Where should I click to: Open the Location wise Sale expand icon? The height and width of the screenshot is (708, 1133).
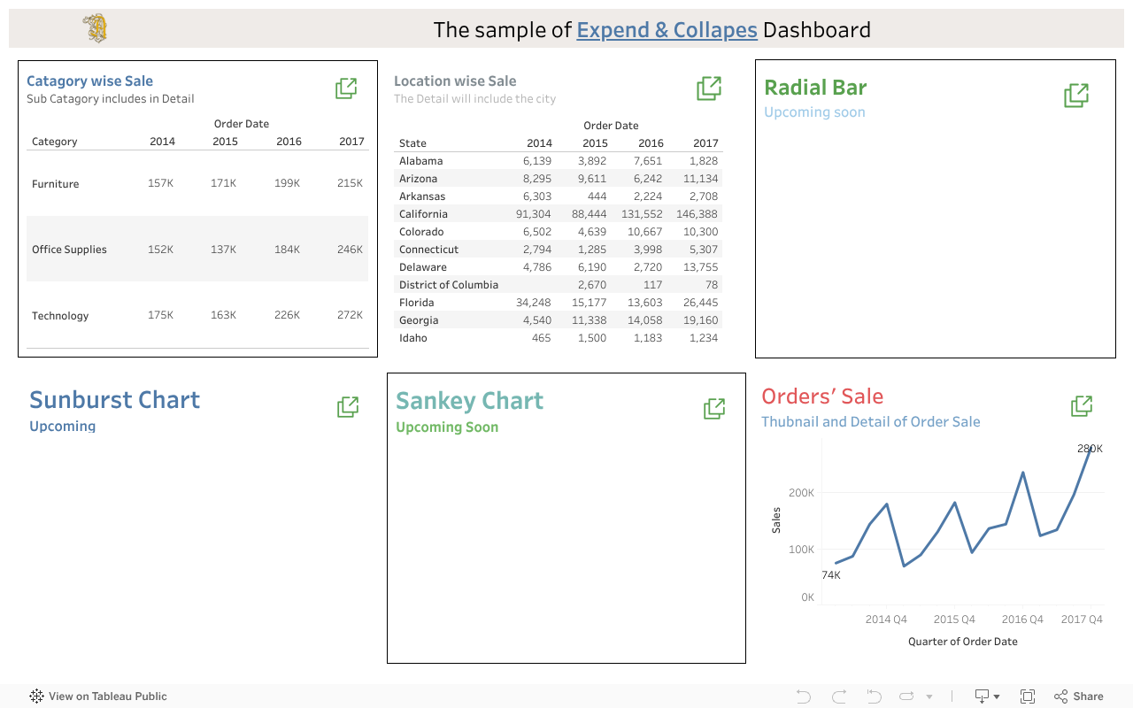[709, 88]
